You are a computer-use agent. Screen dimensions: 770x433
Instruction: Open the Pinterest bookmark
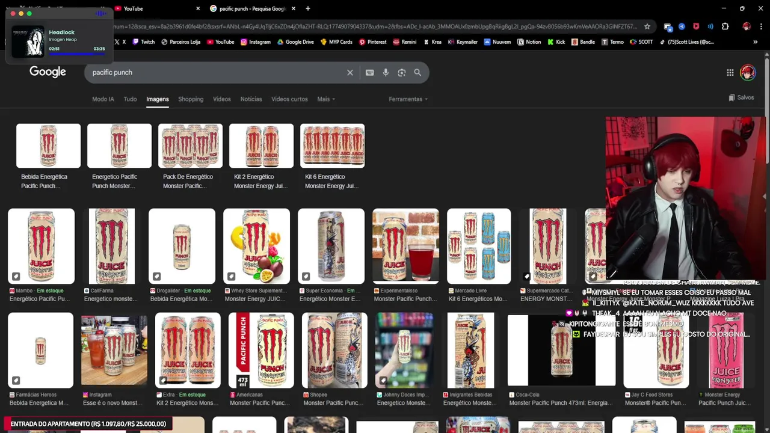[x=373, y=42]
